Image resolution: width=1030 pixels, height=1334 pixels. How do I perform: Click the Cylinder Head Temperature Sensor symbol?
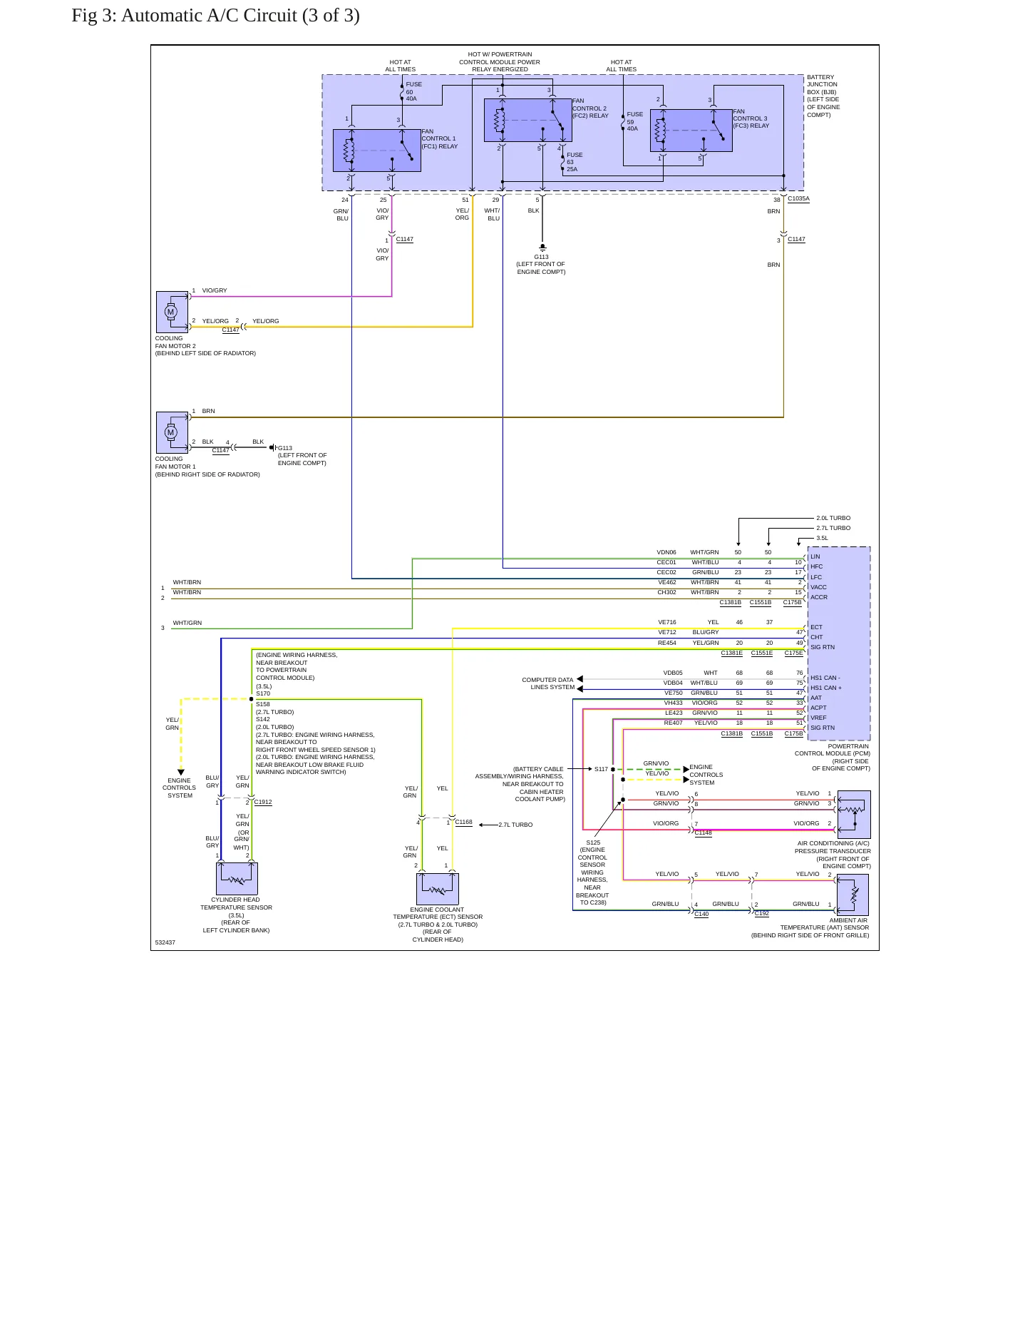[x=237, y=879]
